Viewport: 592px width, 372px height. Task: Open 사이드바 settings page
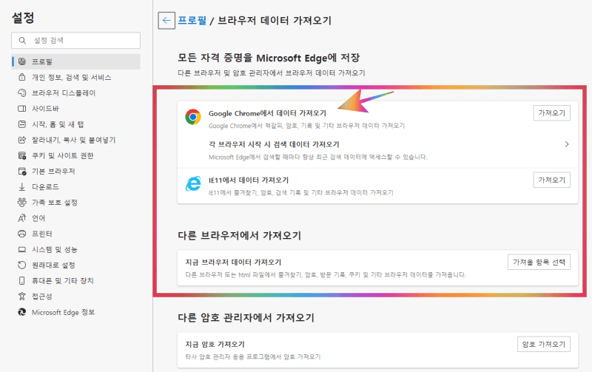(45, 109)
